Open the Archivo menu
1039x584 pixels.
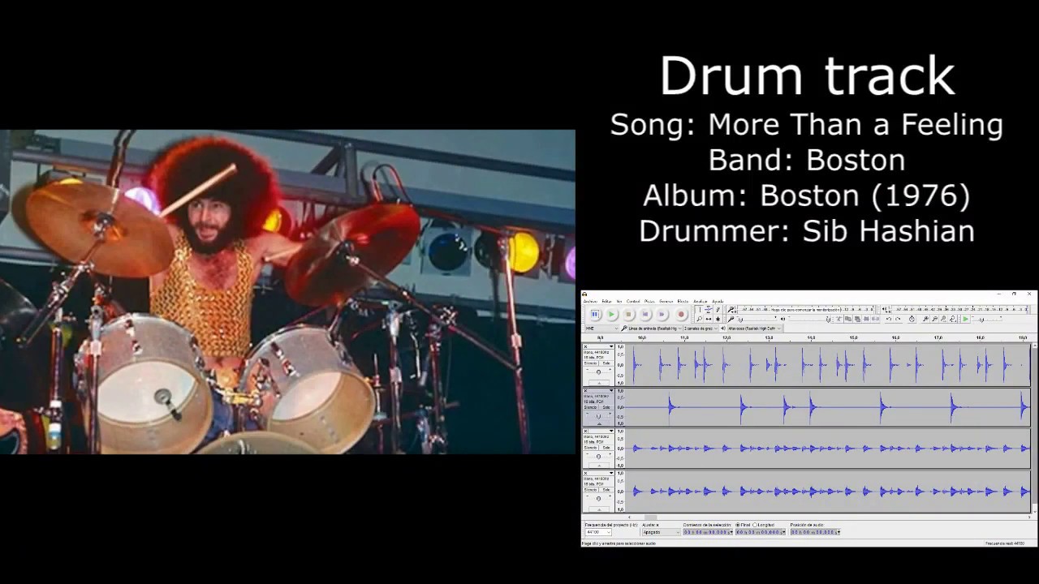point(590,301)
